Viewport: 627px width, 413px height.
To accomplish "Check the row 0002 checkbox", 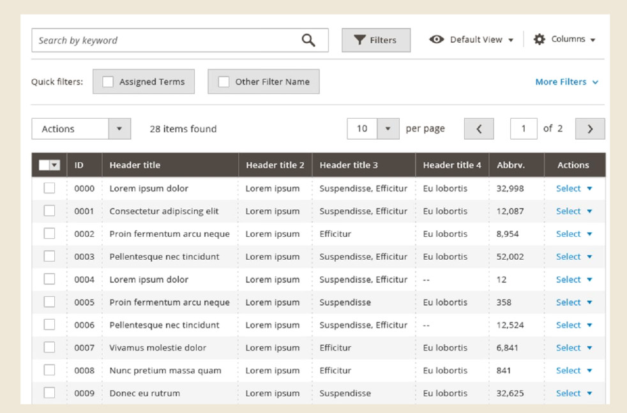I will (x=49, y=234).
